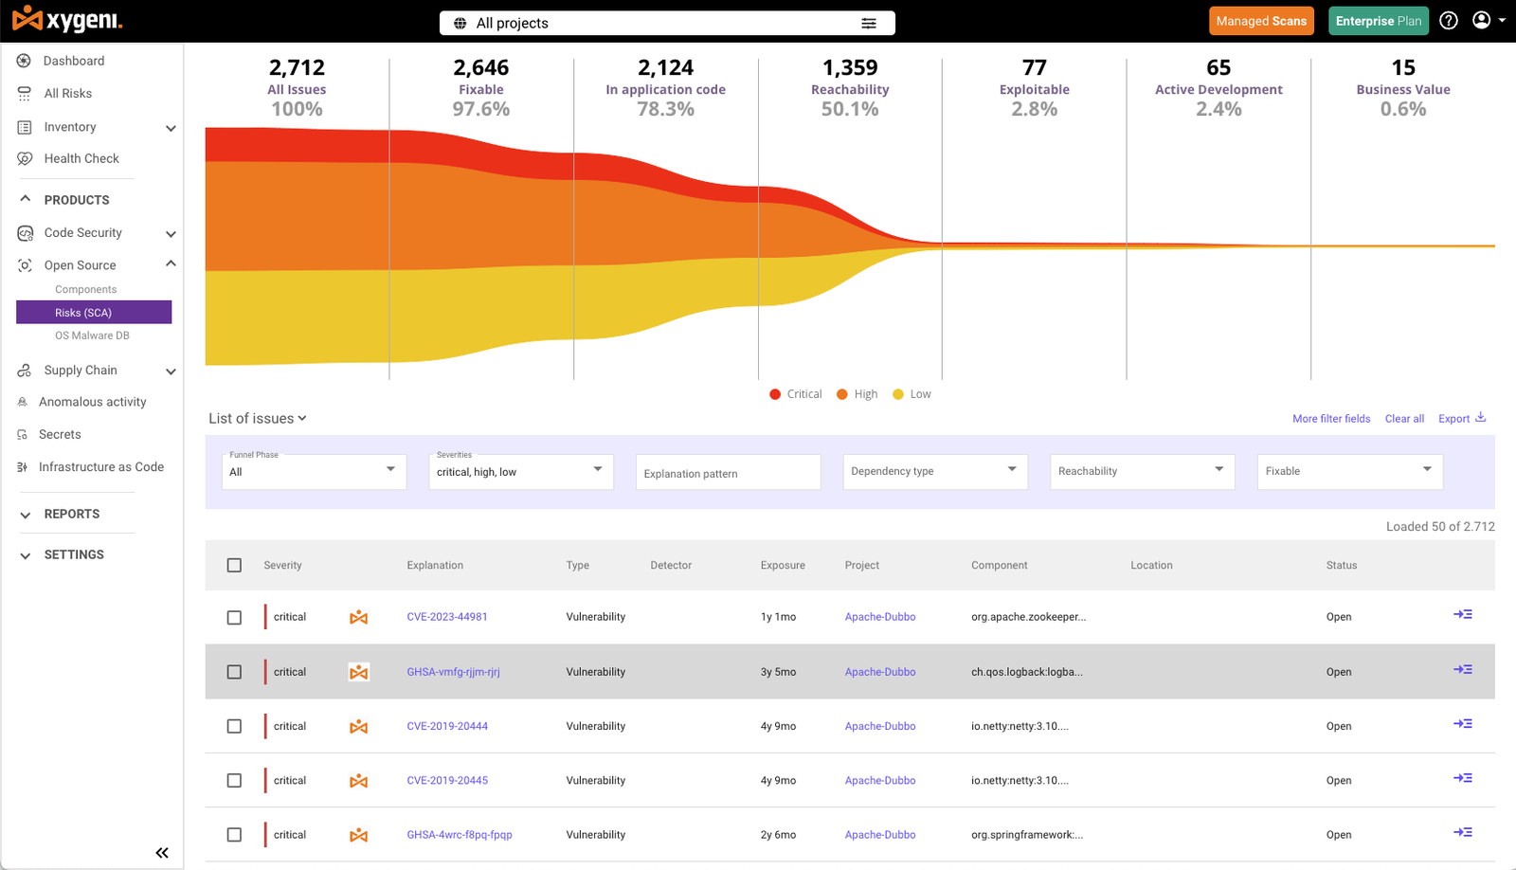
Task: Click Xygeni detector icon in CVE-2023-44981 row
Action: [x=358, y=618]
